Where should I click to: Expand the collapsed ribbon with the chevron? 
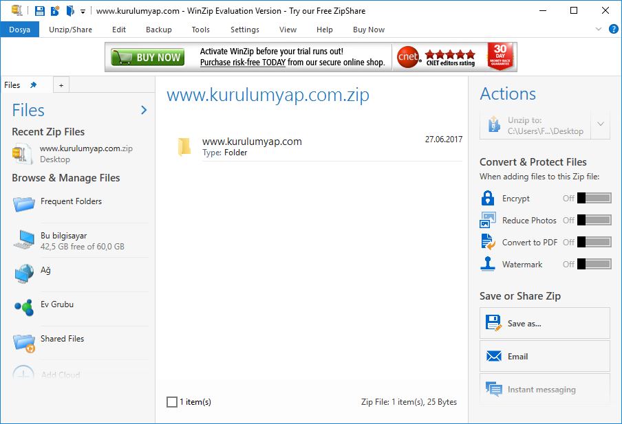(x=599, y=29)
